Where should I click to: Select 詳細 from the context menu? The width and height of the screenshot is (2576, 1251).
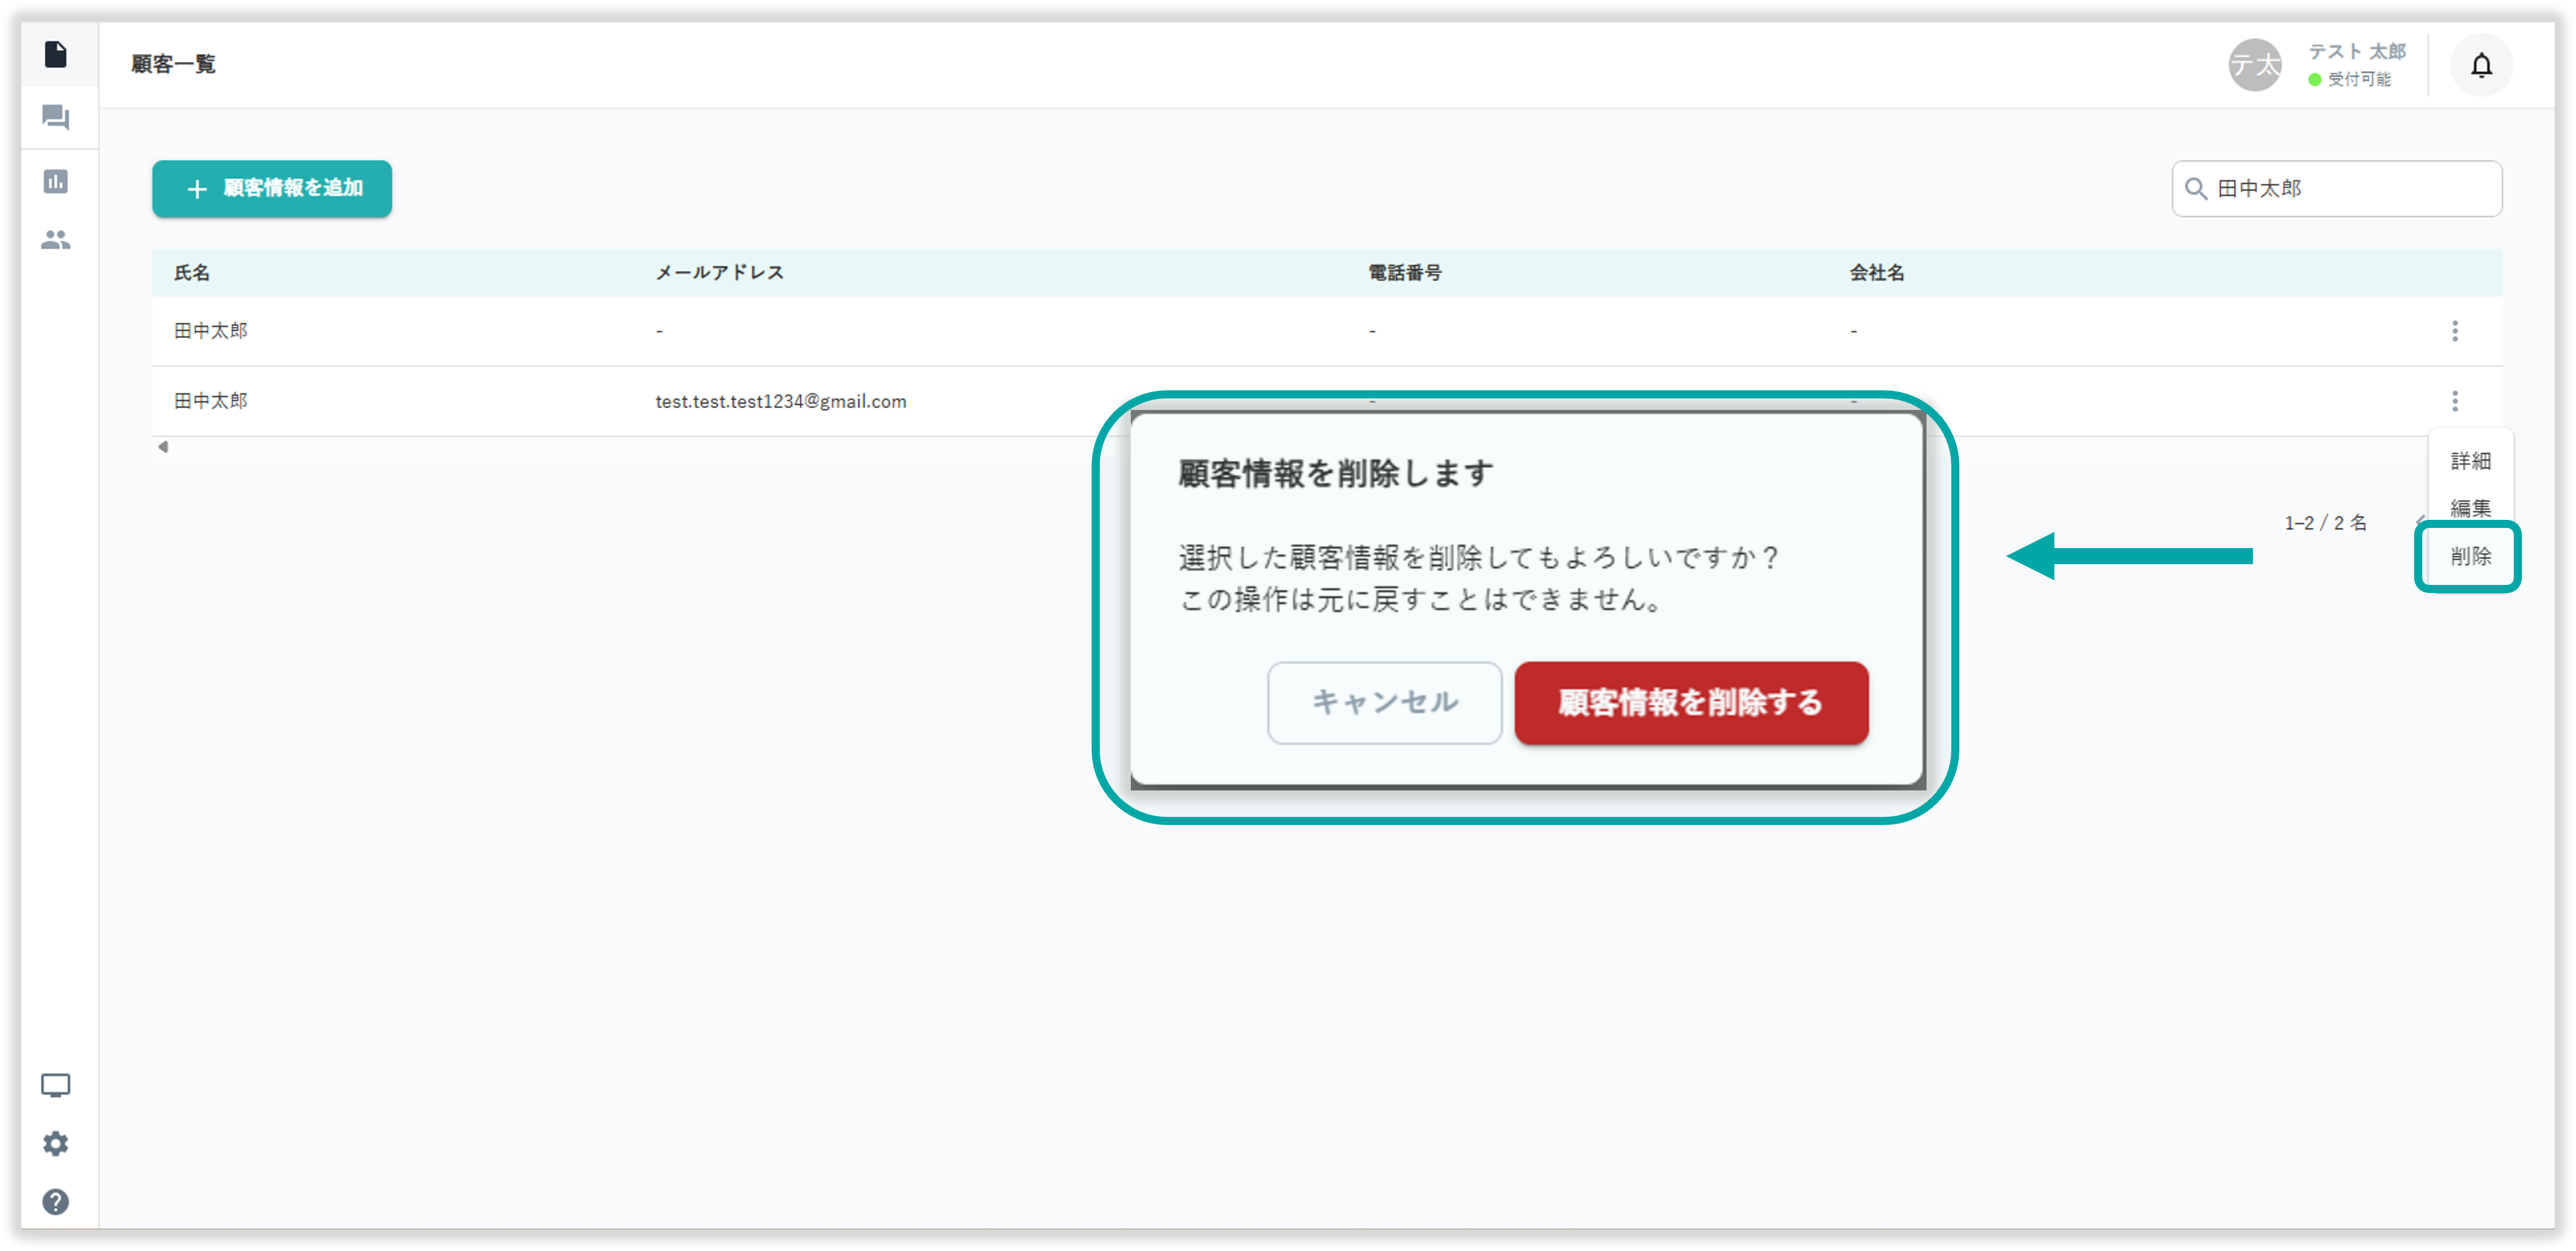click(2470, 461)
